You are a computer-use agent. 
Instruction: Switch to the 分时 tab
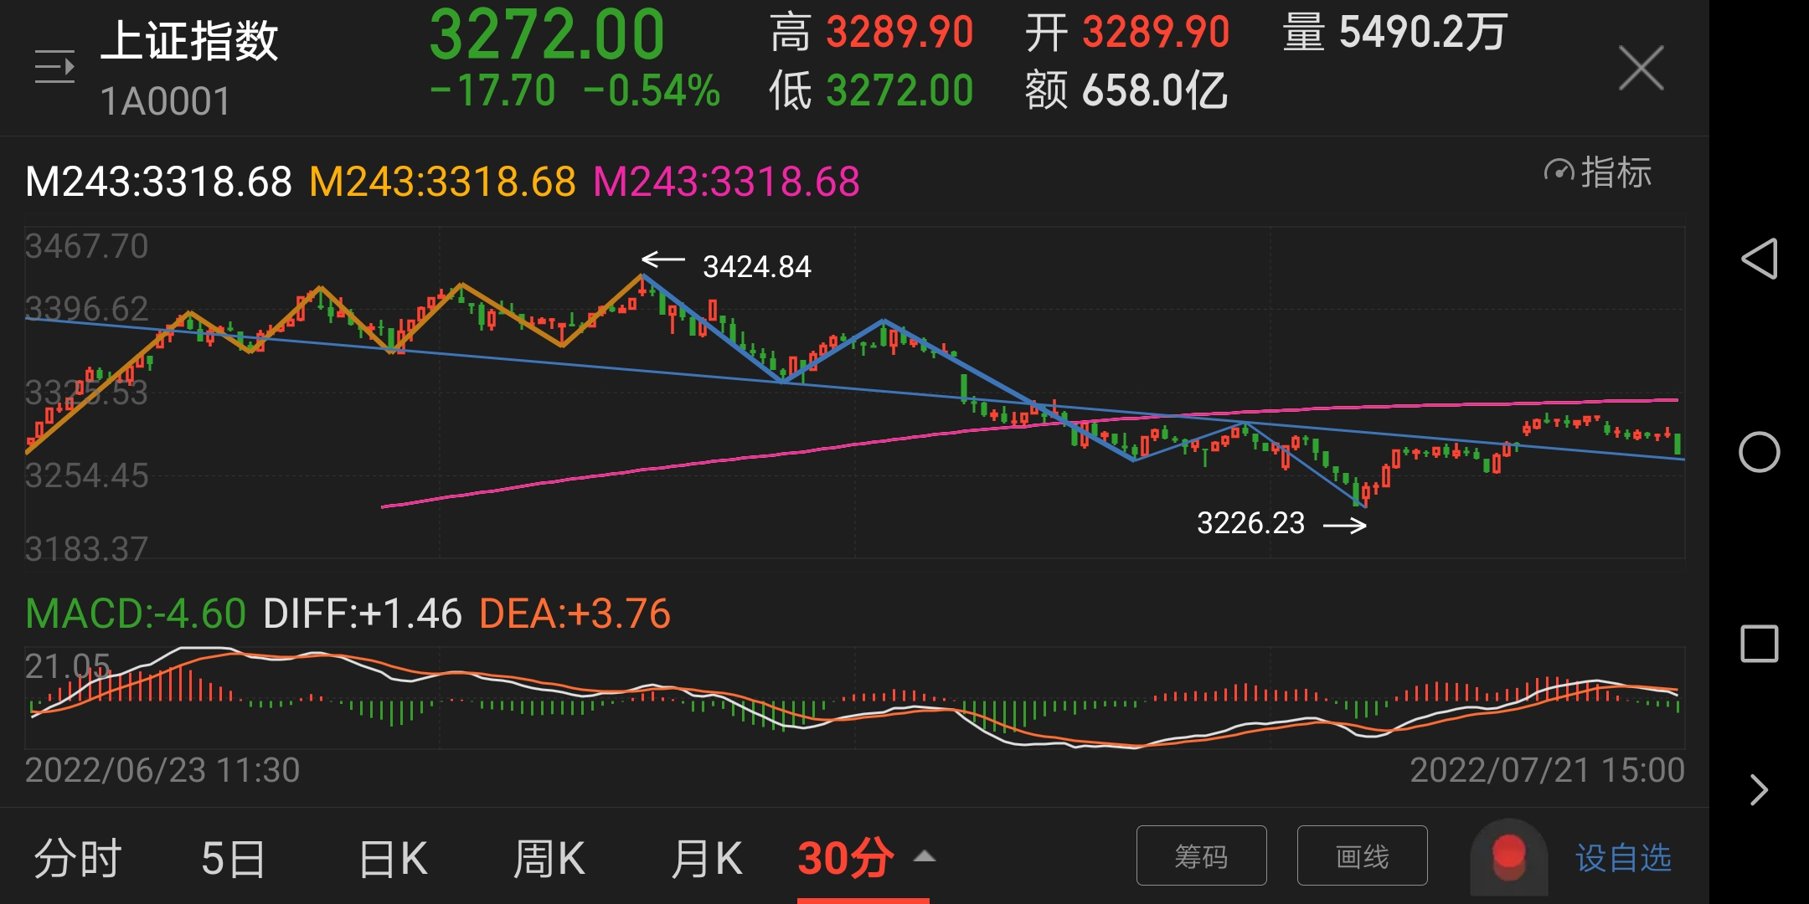tap(78, 859)
